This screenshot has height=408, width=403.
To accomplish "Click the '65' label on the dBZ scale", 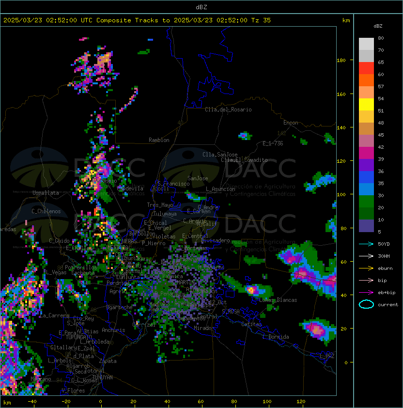I will pos(381,62).
